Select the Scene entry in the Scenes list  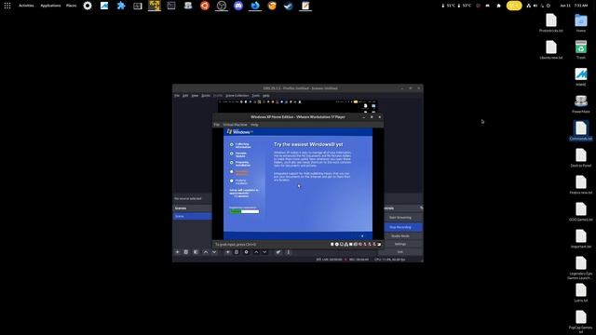pyautogui.click(x=192, y=216)
